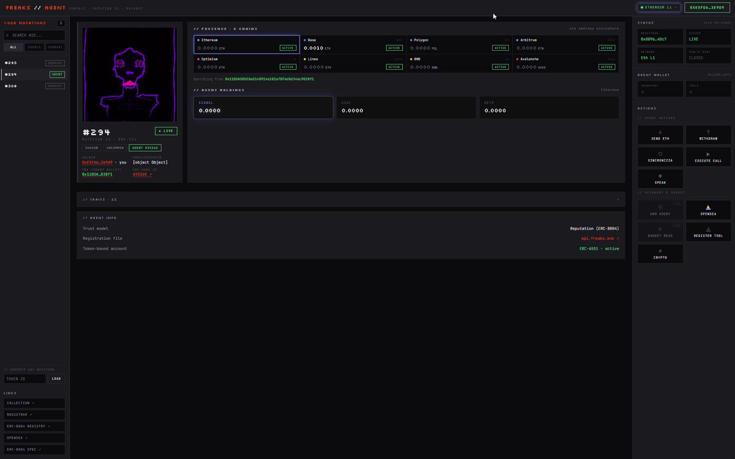Open the api.freaks.one registration file link
Viewport: 735px width, 459px height.
[x=600, y=239]
